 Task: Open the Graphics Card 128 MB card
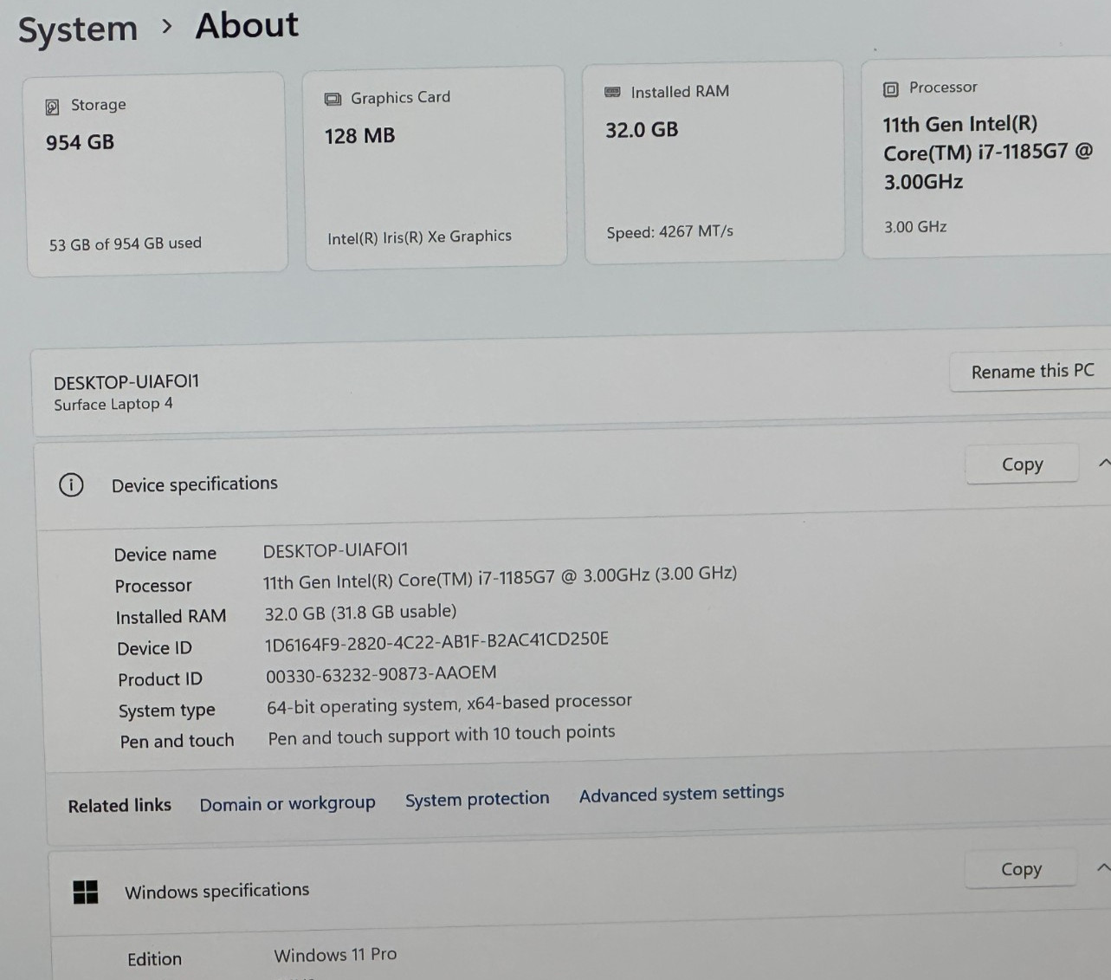435,168
